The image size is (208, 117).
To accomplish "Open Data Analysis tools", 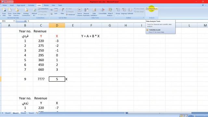I will pos(152,9).
